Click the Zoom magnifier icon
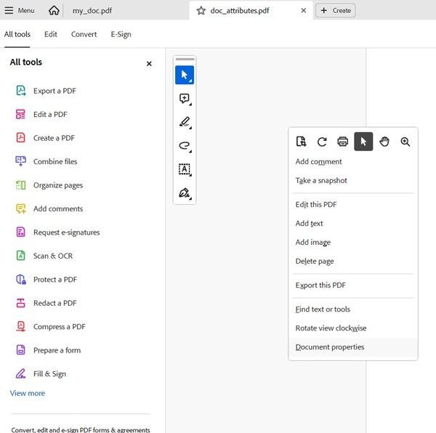Image resolution: width=436 pixels, height=433 pixels. tap(405, 142)
